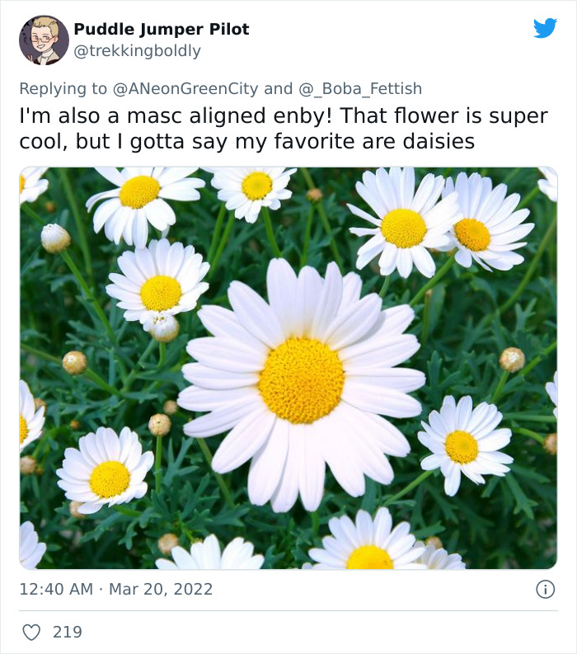Open Puddle Jumper Pilot's profile avatar
577x654 pixels.
pos(44,40)
